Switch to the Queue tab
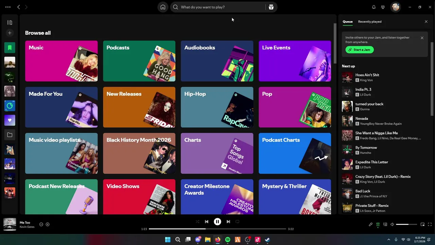This screenshot has width=435, height=245. pos(347,21)
